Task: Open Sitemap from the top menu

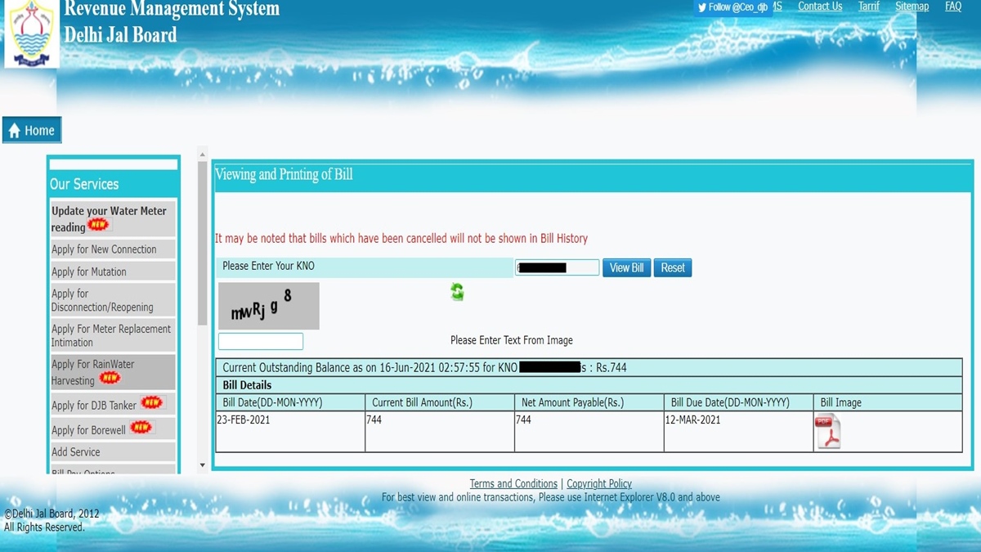Action: coord(912,7)
